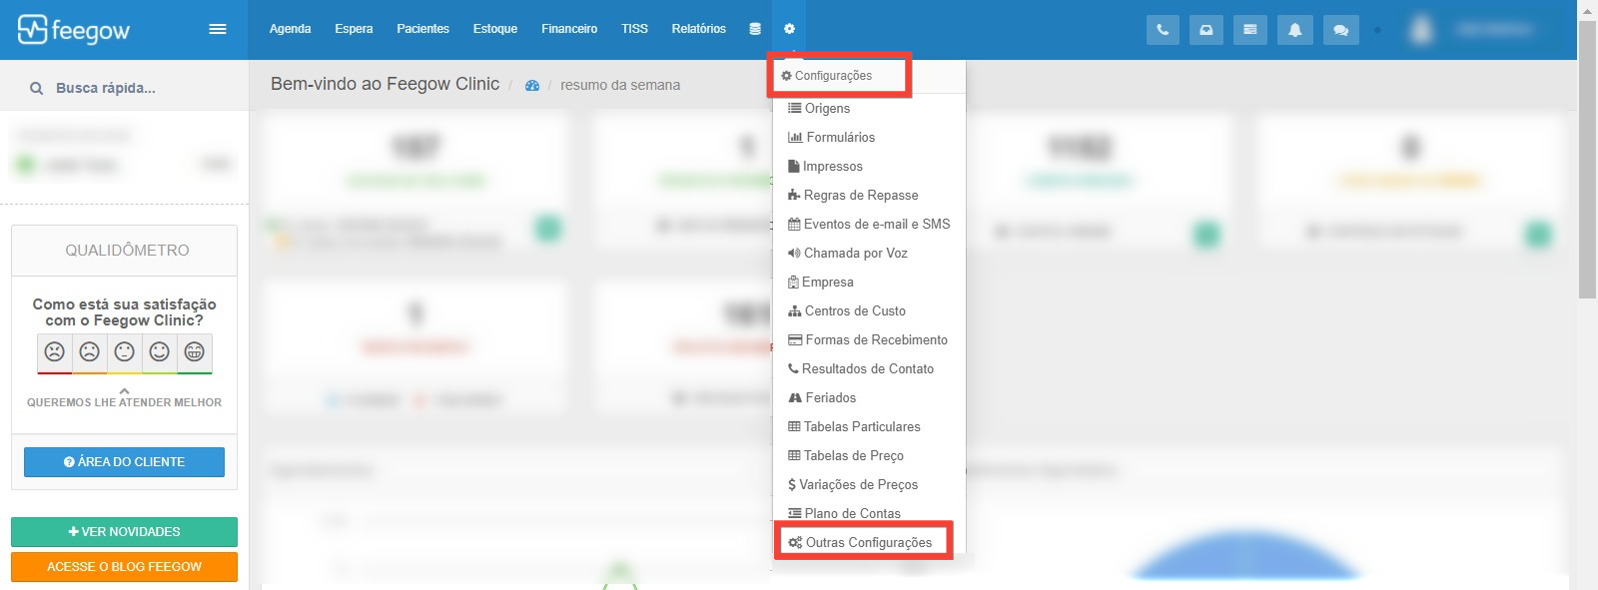Screen dimensions: 1598x590
Task: Open Eventos de e-mail e SMS
Action: point(869,224)
